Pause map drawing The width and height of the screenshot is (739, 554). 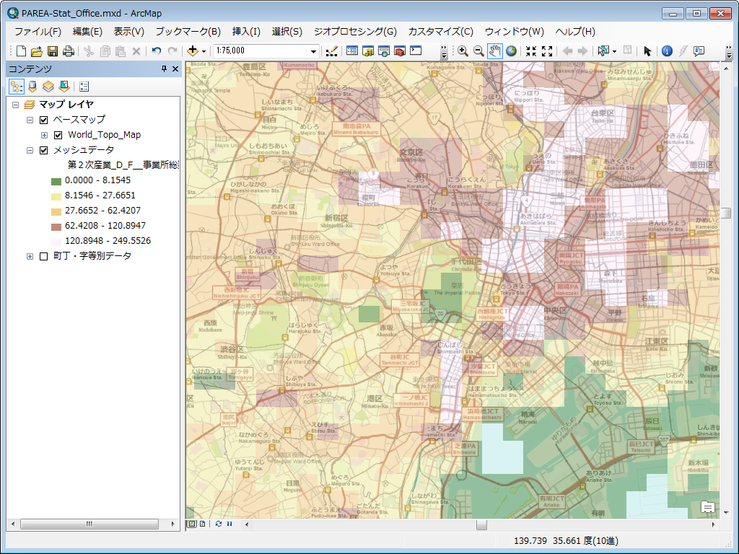229,524
